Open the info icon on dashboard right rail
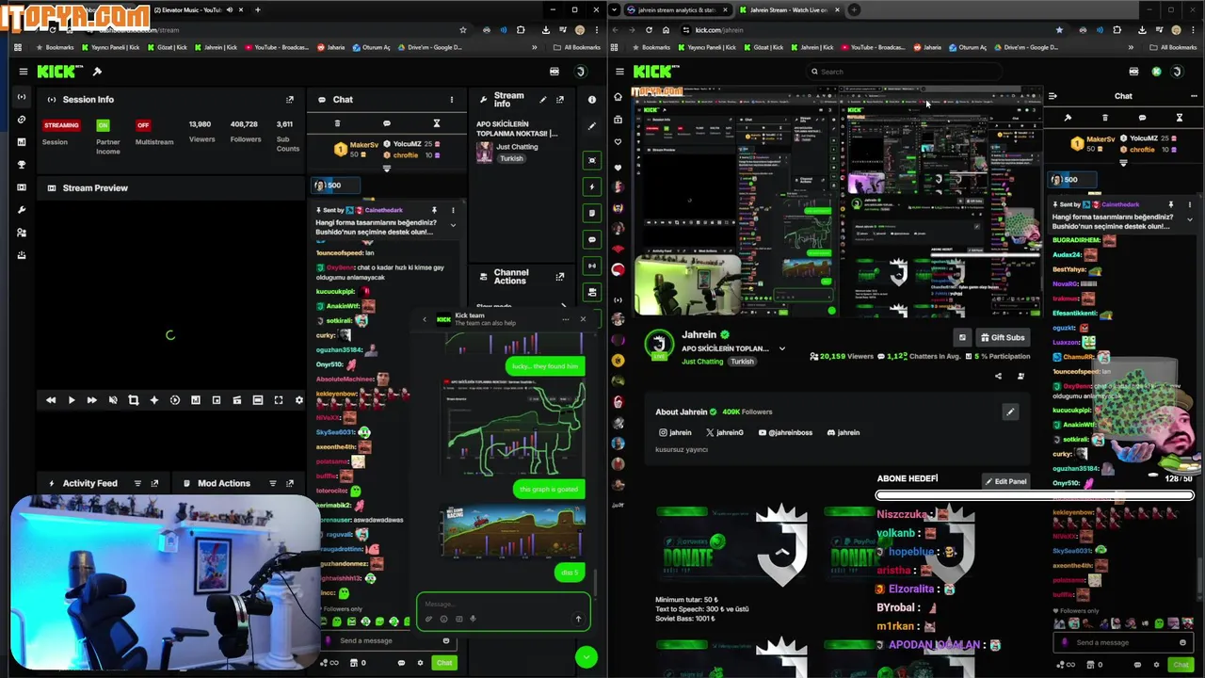1205x678 pixels. (592, 99)
